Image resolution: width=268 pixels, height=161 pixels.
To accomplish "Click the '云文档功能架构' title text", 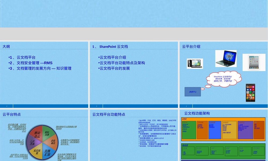I will point(197,113).
